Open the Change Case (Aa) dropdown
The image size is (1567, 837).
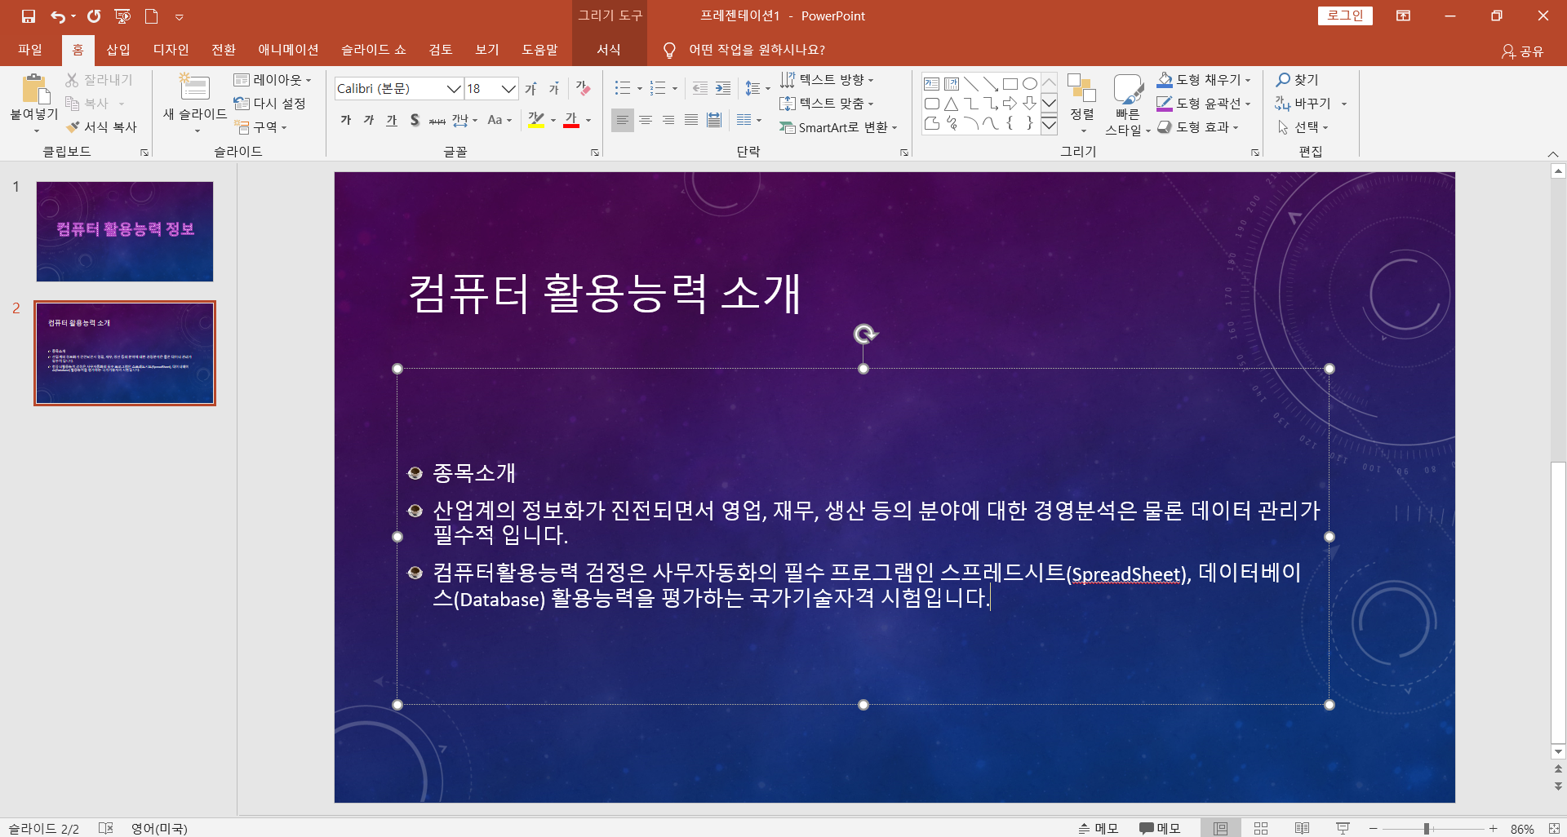pos(499,120)
